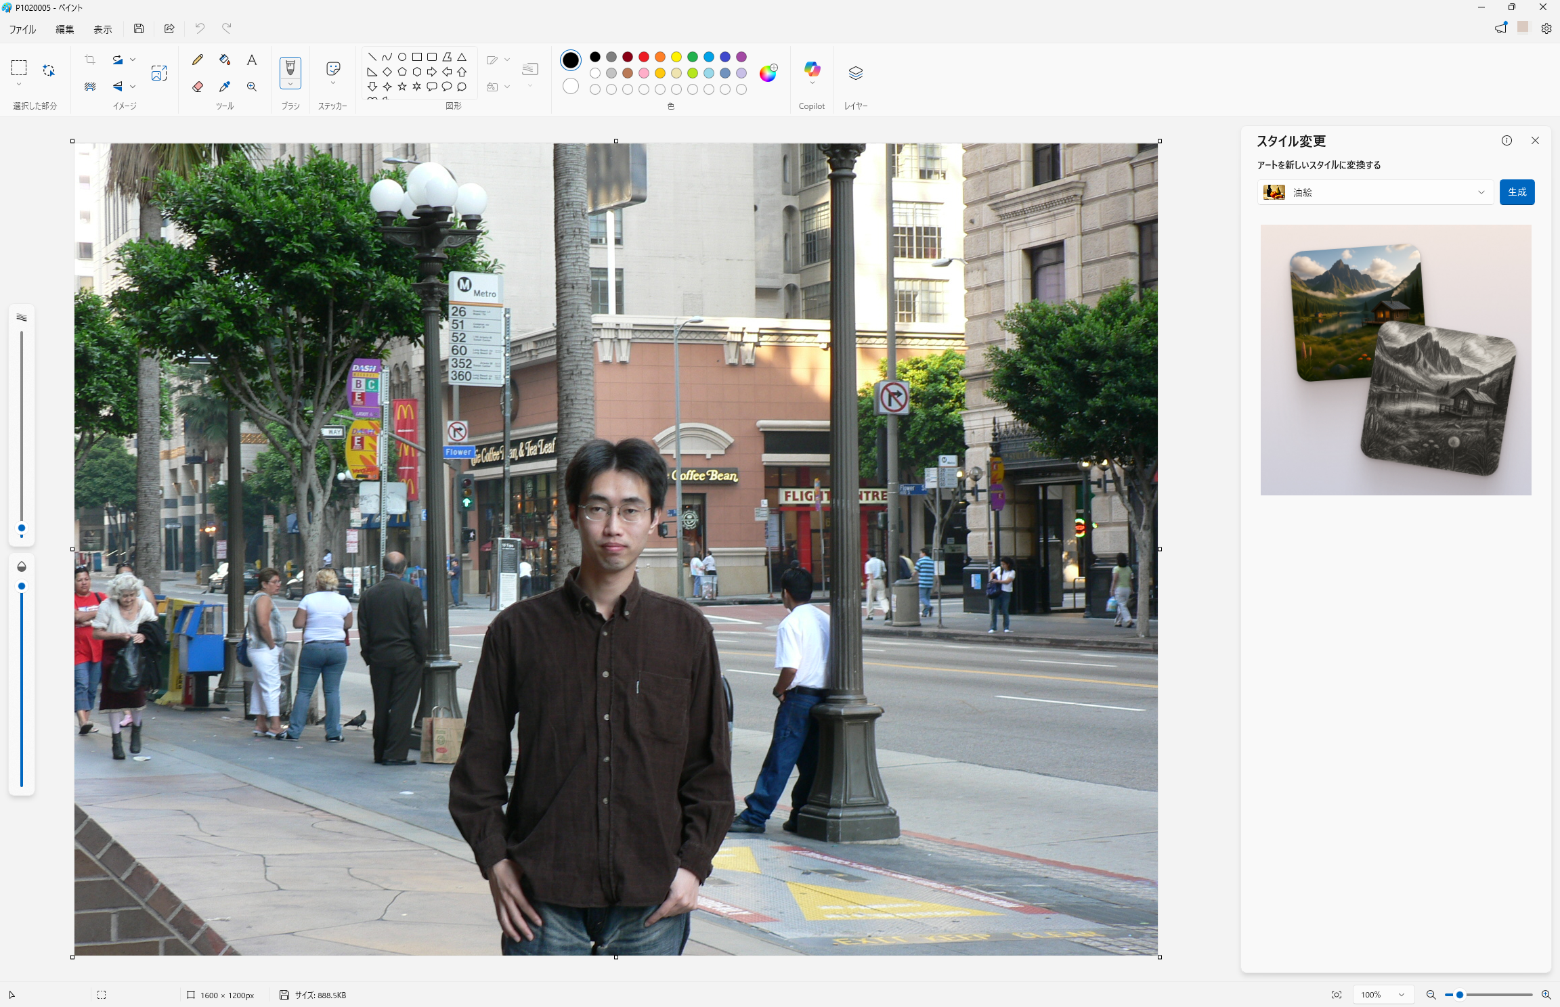The image size is (1560, 1007).
Task: Open the ファイル menu
Action: [x=22, y=29]
